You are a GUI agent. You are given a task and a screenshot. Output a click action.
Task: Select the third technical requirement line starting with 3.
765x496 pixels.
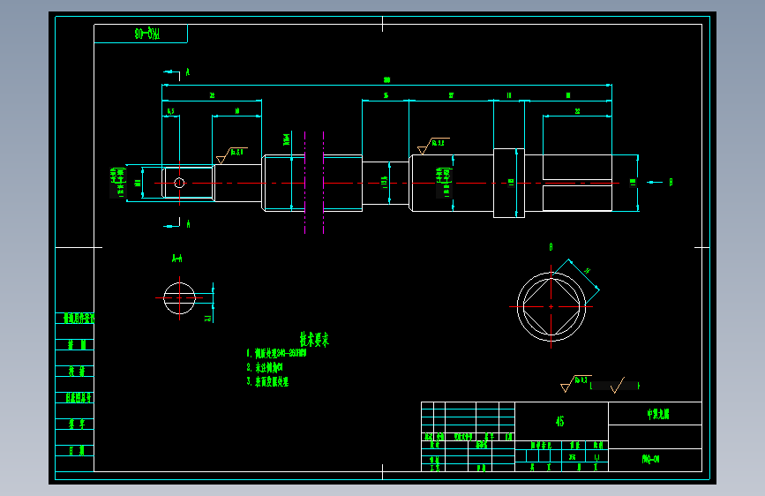tap(267, 381)
